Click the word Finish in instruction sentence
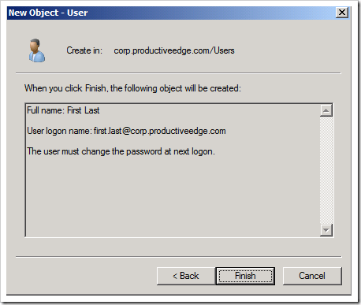The height and width of the screenshot is (305, 361). [95, 88]
